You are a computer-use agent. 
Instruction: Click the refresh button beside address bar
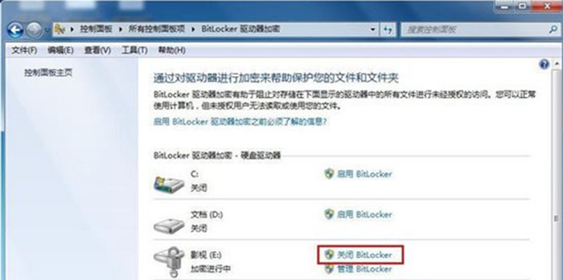[x=388, y=29]
